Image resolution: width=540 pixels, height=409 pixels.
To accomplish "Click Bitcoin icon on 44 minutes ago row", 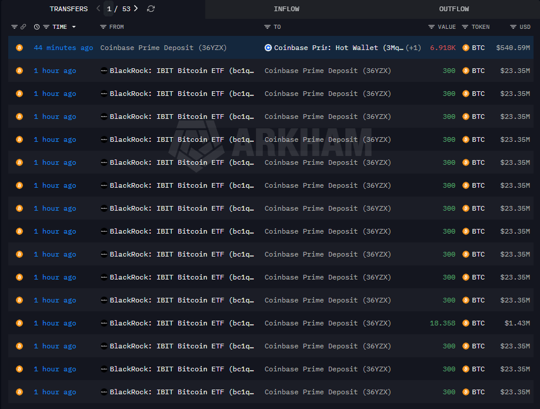I will tap(19, 48).
